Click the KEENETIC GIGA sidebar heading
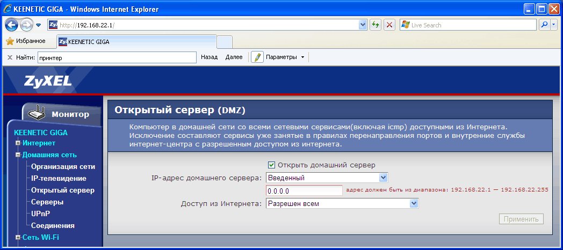Viewport: 563px width, 250px height. click(41, 133)
